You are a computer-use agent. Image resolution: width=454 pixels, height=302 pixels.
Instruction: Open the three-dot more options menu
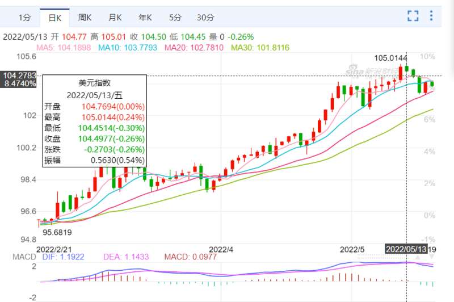[431, 16]
